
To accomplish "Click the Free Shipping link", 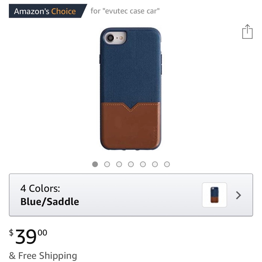I will (x=42, y=255).
